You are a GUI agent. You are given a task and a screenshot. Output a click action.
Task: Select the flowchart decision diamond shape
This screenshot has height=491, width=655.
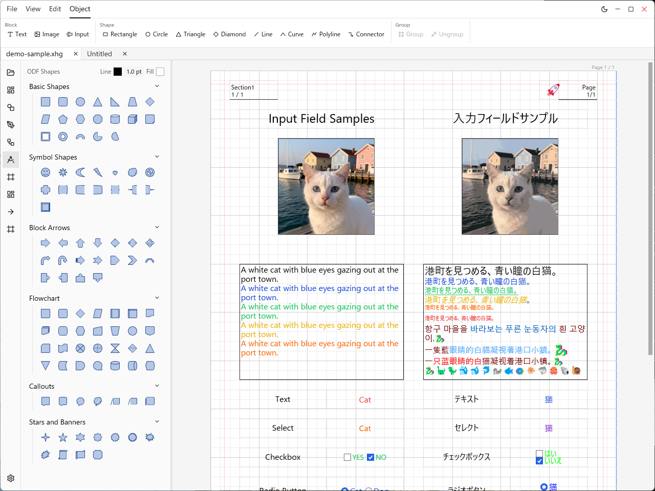click(x=80, y=314)
